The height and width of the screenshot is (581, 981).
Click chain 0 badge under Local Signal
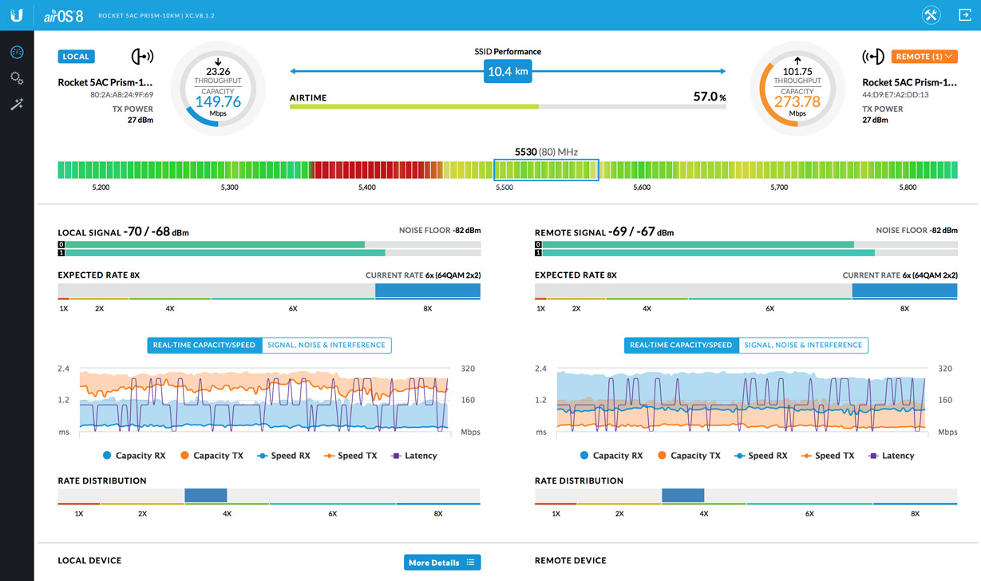tap(61, 245)
